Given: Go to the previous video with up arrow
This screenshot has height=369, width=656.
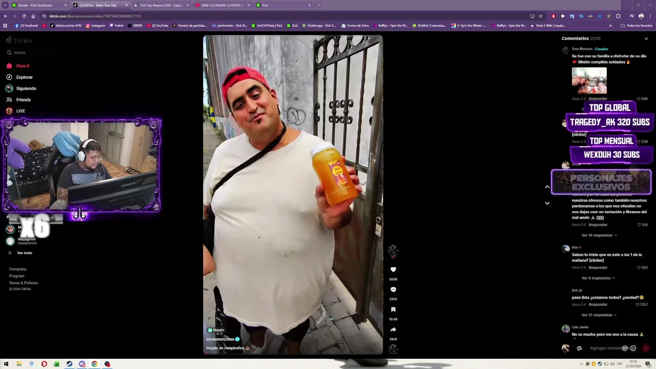Looking at the screenshot, I should click(547, 187).
